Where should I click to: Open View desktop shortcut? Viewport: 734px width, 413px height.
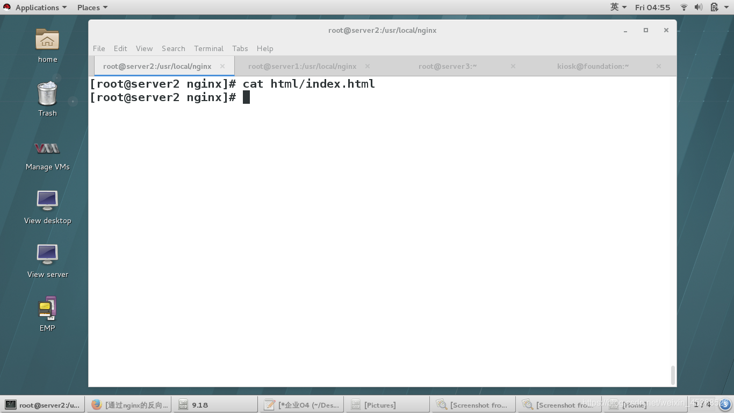pyautogui.click(x=47, y=206)
